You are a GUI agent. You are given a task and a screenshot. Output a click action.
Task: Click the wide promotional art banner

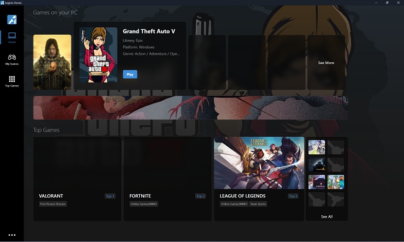pos(191,108)
